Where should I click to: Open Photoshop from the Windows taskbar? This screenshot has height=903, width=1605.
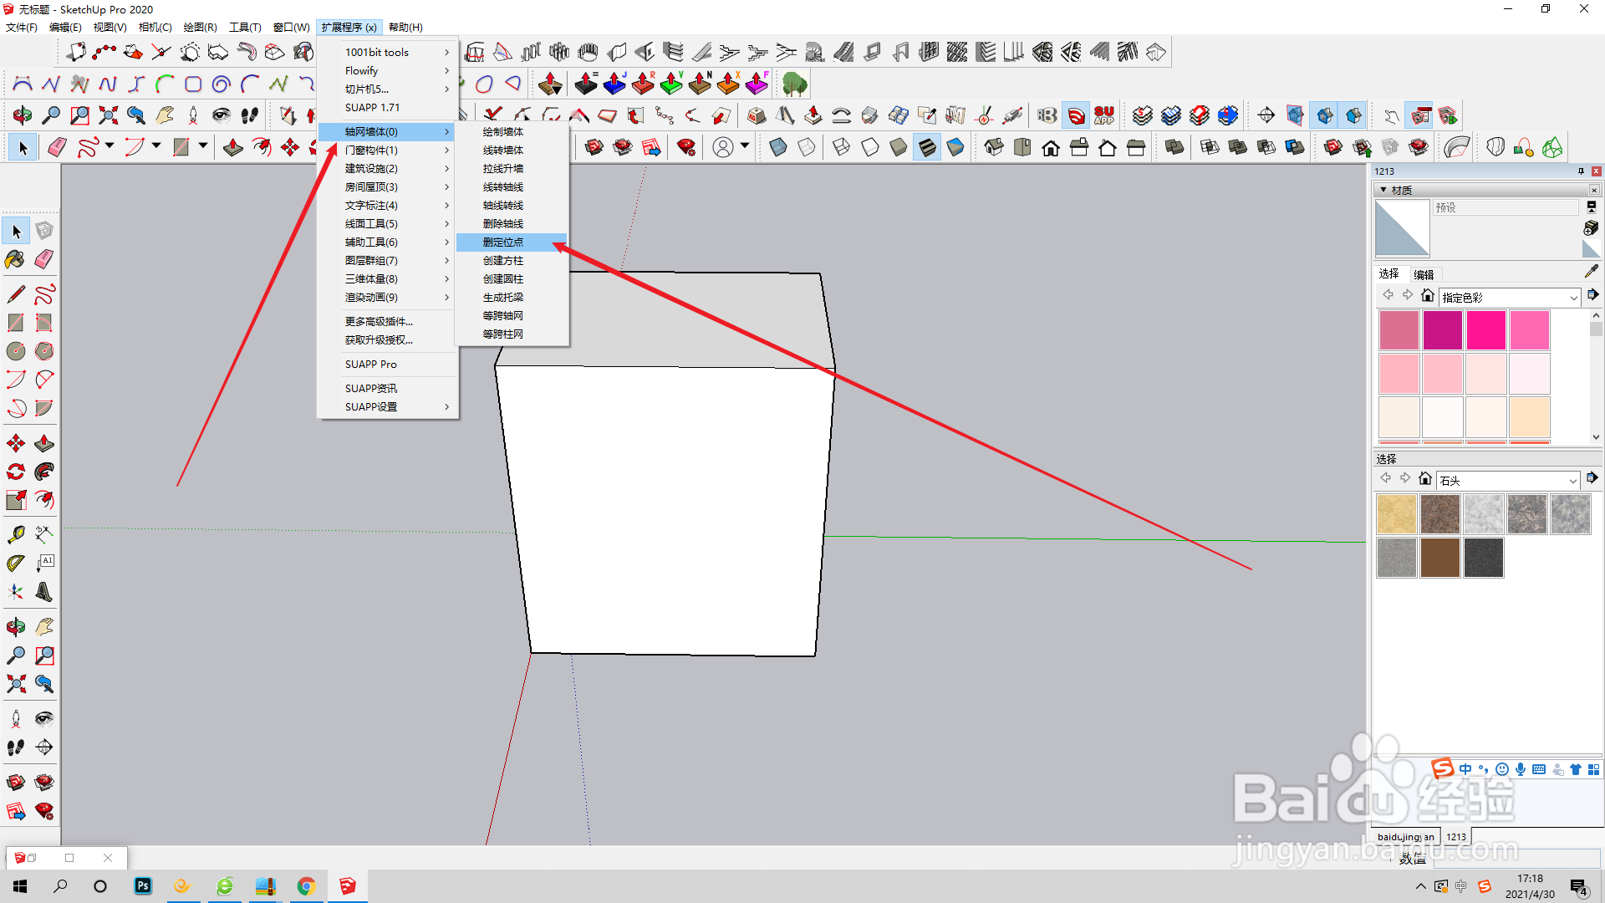[x=143, y=886]
